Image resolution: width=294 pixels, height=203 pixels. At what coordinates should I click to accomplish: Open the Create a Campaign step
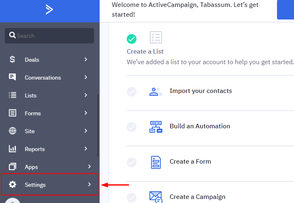(x=198, y=197)
